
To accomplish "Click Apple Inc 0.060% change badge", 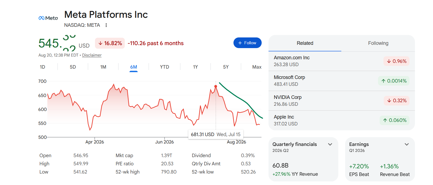I will (395, 120).
